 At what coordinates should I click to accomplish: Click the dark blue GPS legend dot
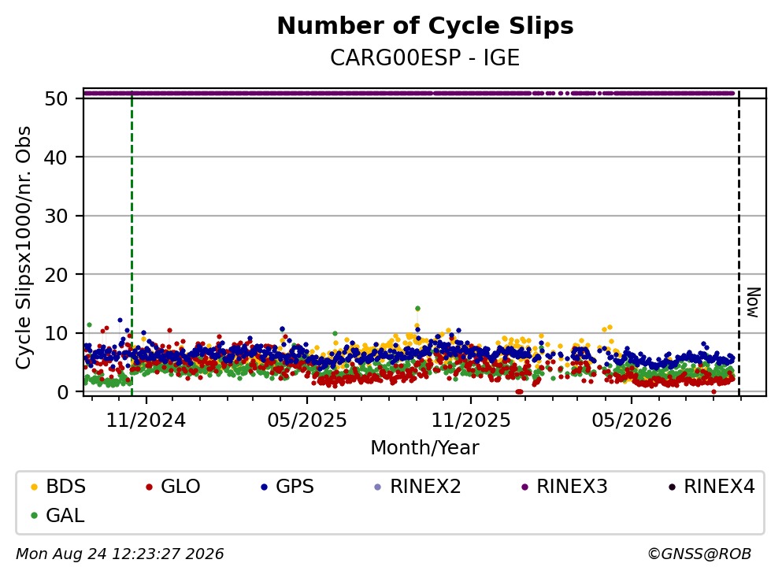pos(265,487)
